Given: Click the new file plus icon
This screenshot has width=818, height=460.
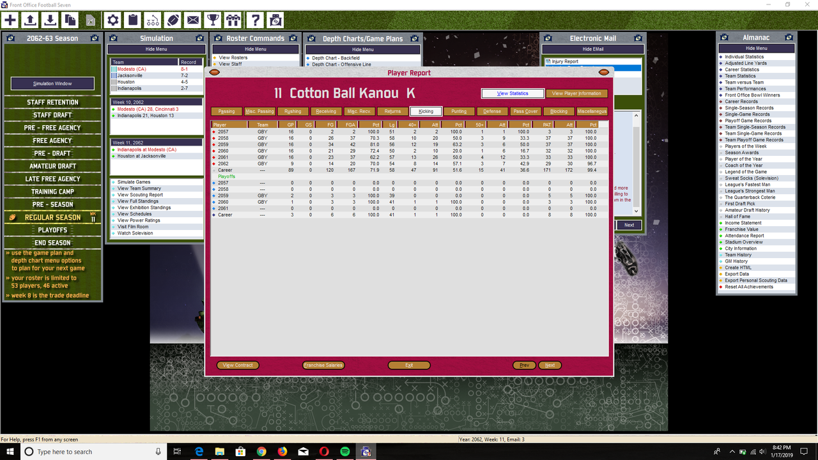Looking at the screenshot, I should 10,20.
